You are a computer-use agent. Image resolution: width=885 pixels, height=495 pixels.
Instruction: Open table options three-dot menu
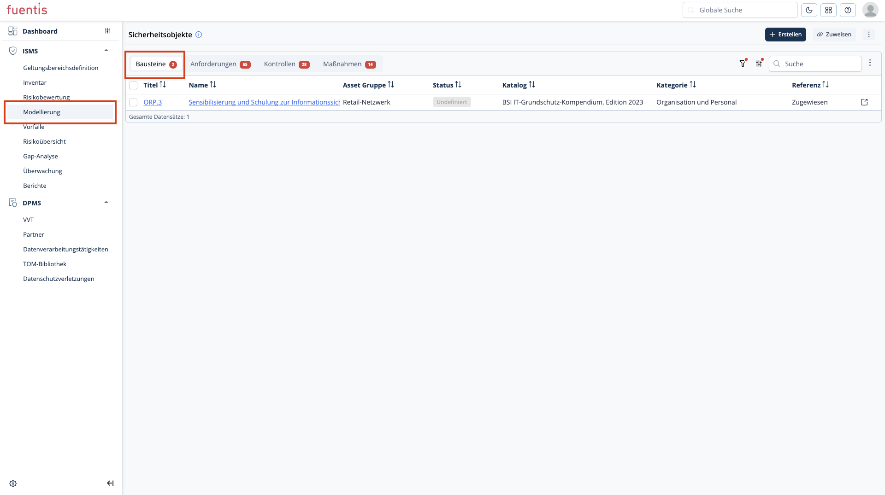870,63
